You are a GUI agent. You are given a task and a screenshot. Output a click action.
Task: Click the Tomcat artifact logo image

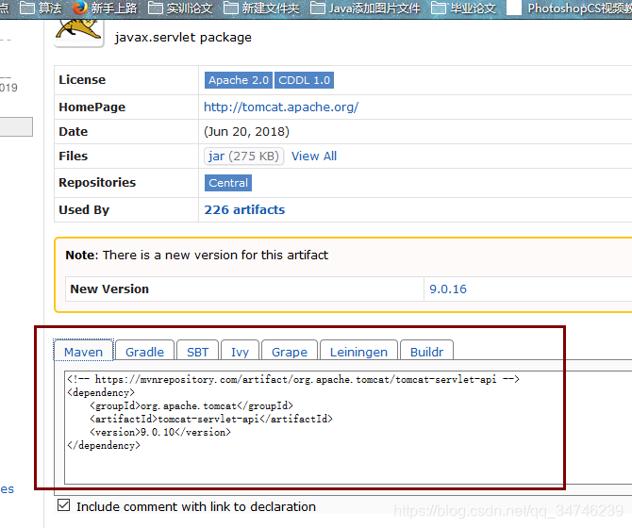click(x=79, y=33)
